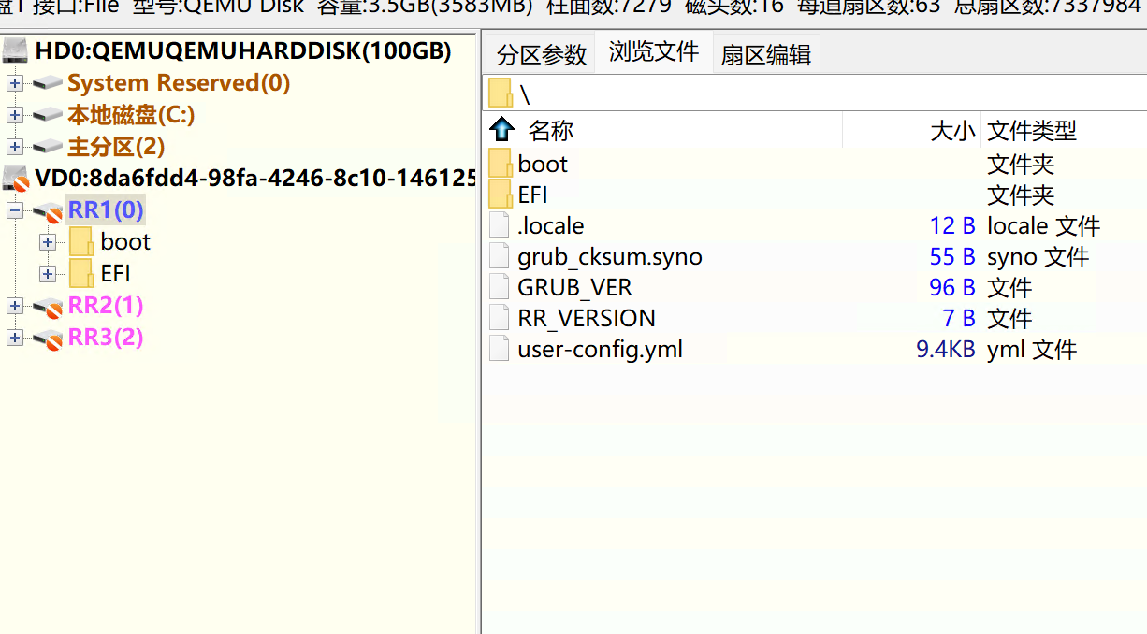
Task: Select EFI folder in the left tree
Action: coord(116,274)
